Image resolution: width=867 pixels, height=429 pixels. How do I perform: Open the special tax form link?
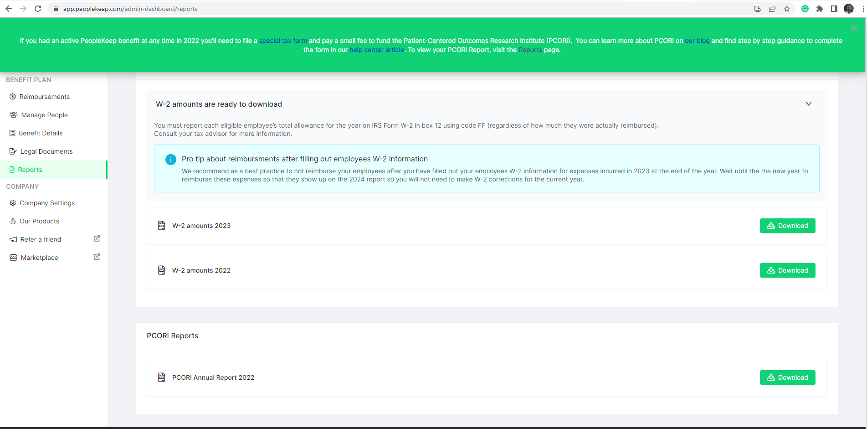point(283,41)
